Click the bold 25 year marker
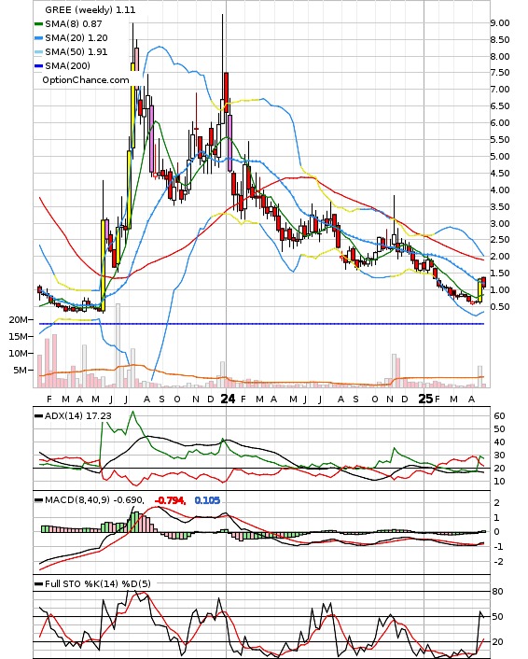 pyautogui.click(x=425, y=399)
